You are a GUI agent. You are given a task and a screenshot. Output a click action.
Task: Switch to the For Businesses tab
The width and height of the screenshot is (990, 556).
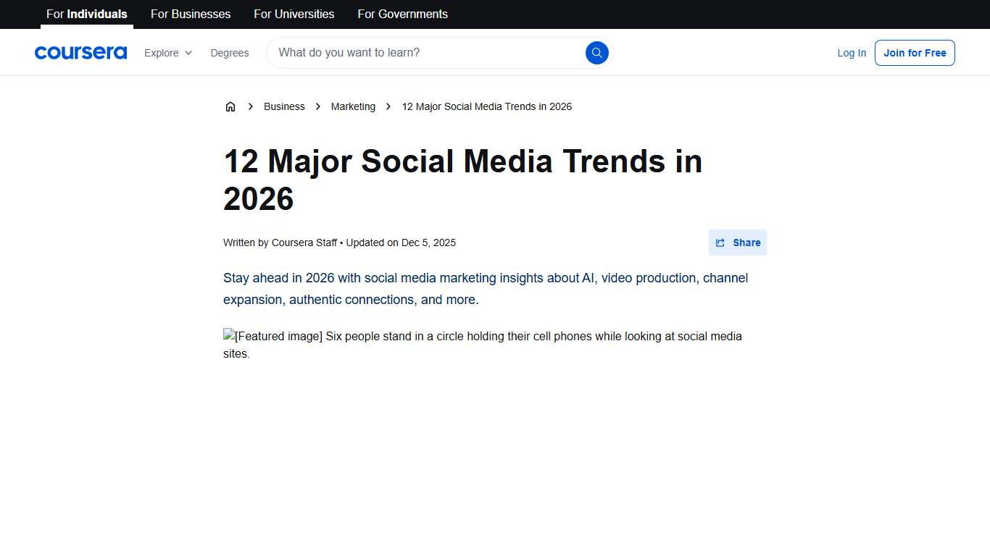point(190,14)
